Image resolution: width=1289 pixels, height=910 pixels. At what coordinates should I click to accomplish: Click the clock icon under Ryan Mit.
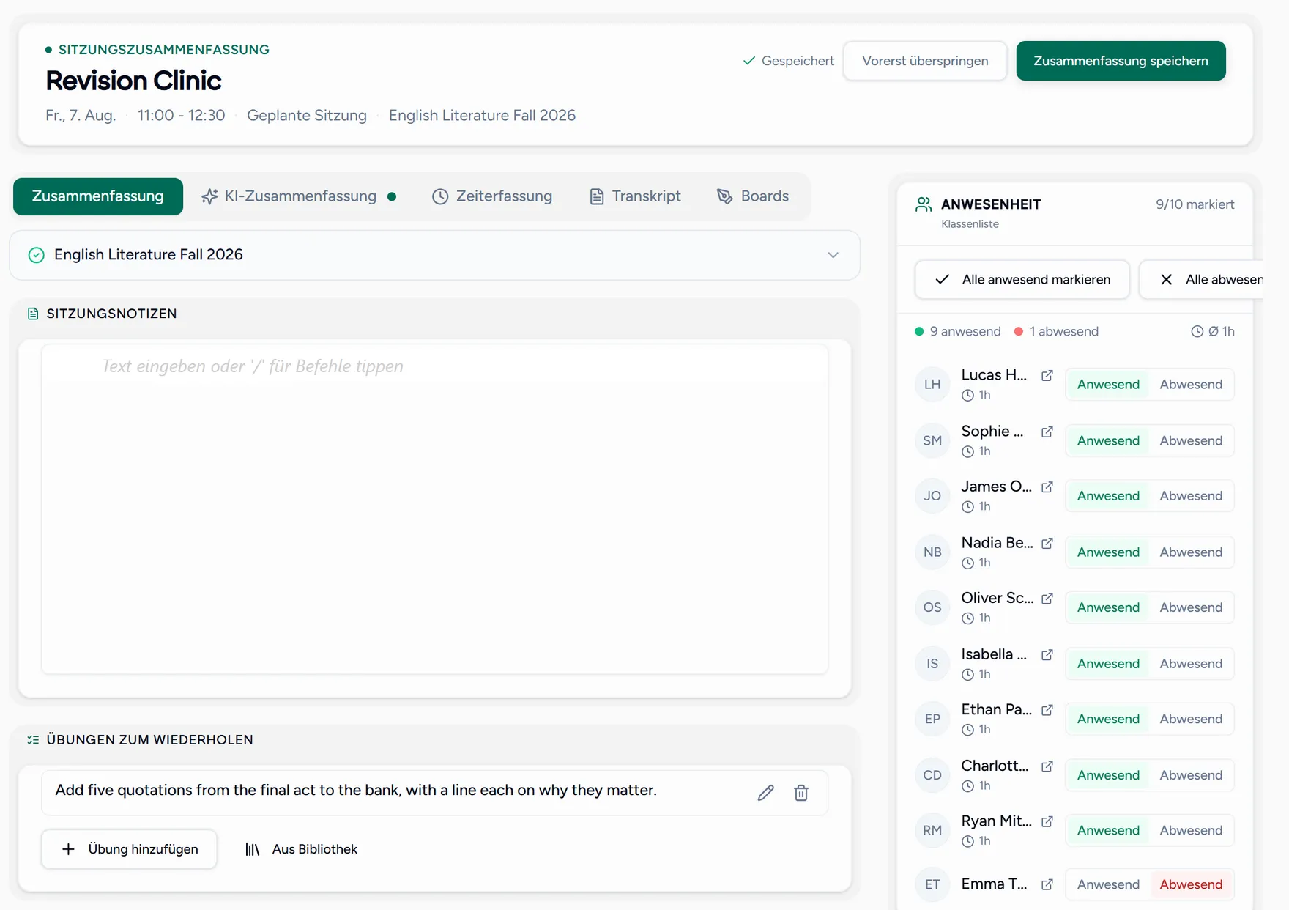[967, 841]
